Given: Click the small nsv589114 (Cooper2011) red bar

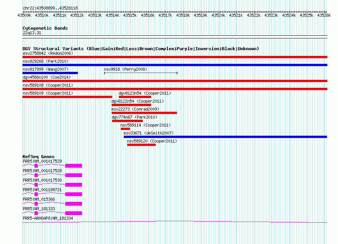Looking at the screenshot, I should [x=125, y=129].
